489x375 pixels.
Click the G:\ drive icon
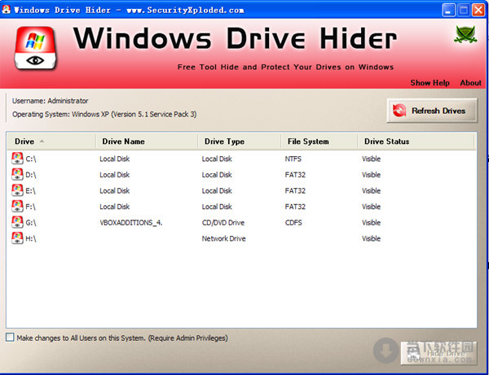pos(17,222)
